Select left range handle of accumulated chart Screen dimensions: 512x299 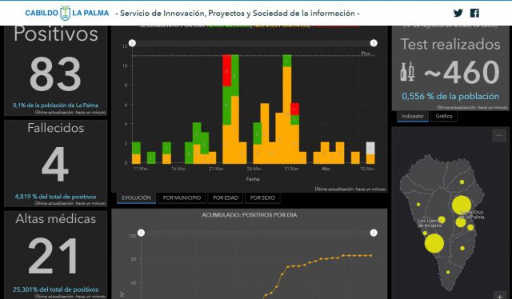[141, 233]
